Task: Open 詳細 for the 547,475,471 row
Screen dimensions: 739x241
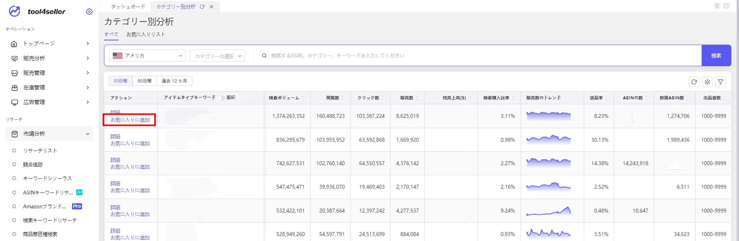Action: point(115,183)
